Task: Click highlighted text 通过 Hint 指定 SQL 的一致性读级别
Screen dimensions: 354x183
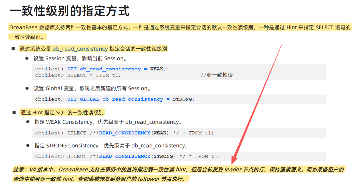Action: click(62, 112)
